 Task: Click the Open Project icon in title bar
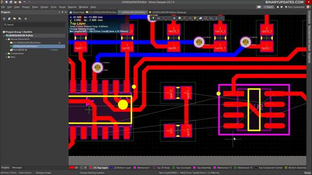[20, 2]
